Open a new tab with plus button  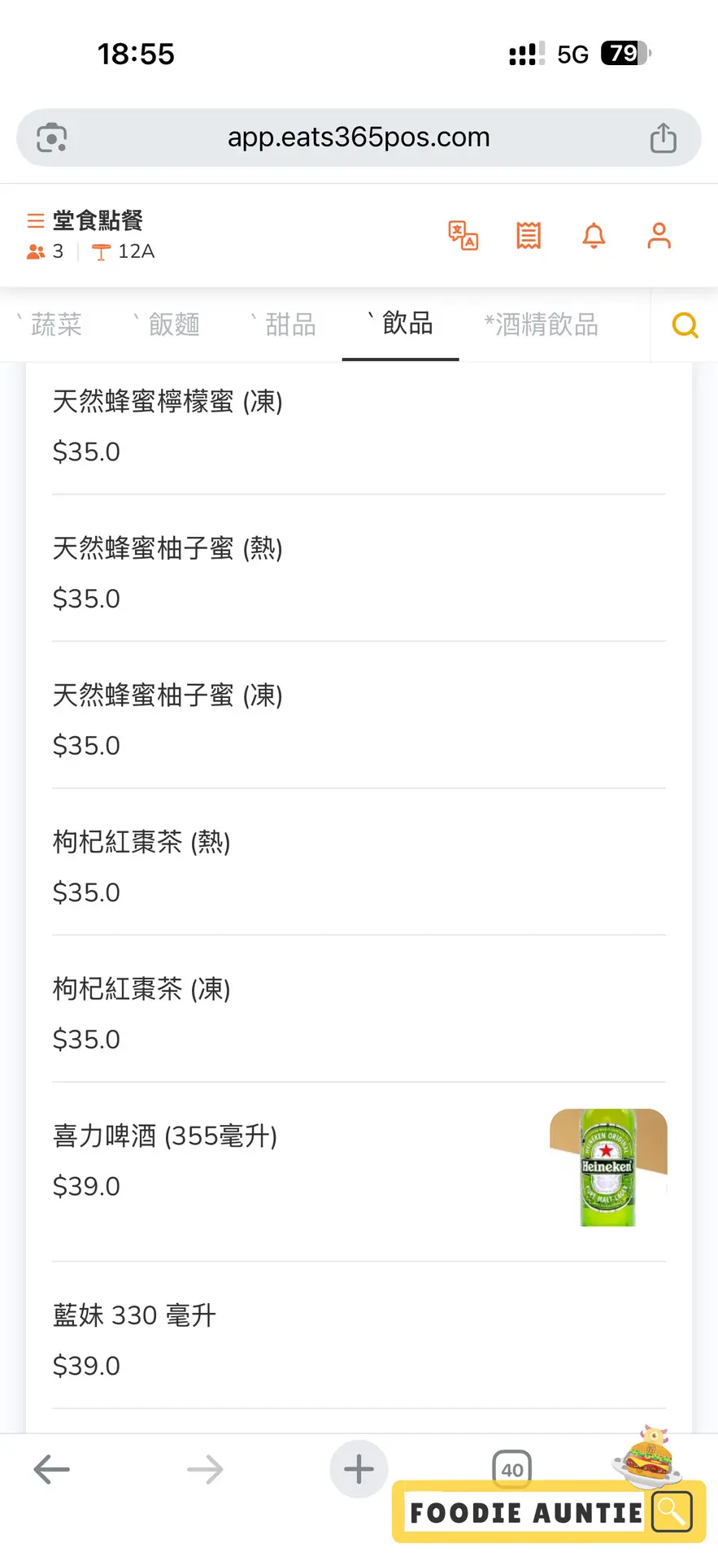[x=359, y=1469]
